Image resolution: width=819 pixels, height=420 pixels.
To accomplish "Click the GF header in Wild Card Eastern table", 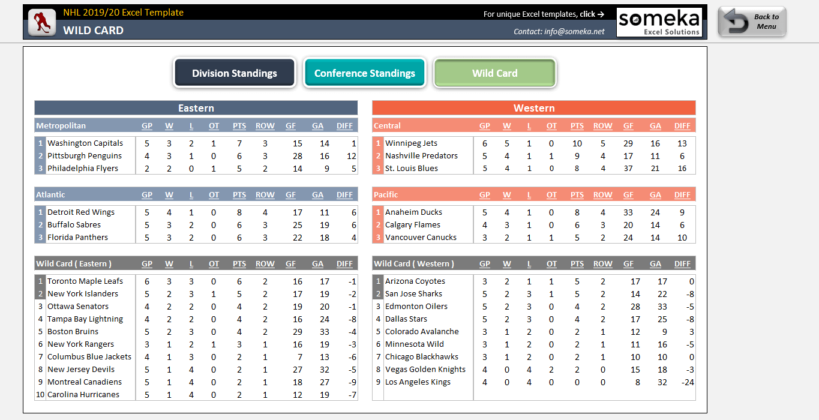I will [x=291, y=264].
